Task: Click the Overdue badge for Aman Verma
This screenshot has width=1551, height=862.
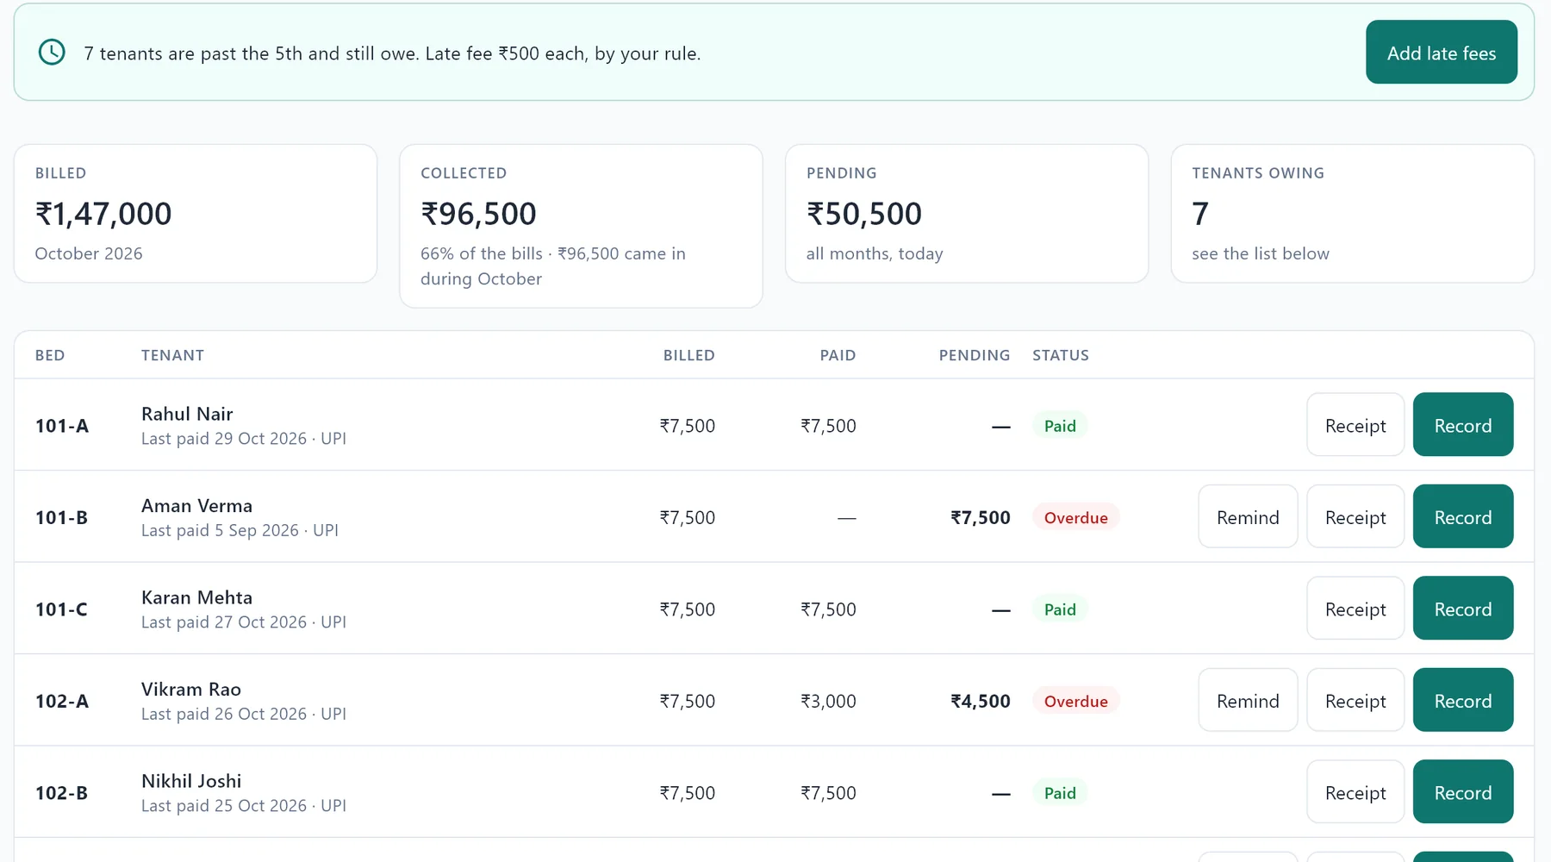Action: pyautogui.click(x=1075, y=517)
